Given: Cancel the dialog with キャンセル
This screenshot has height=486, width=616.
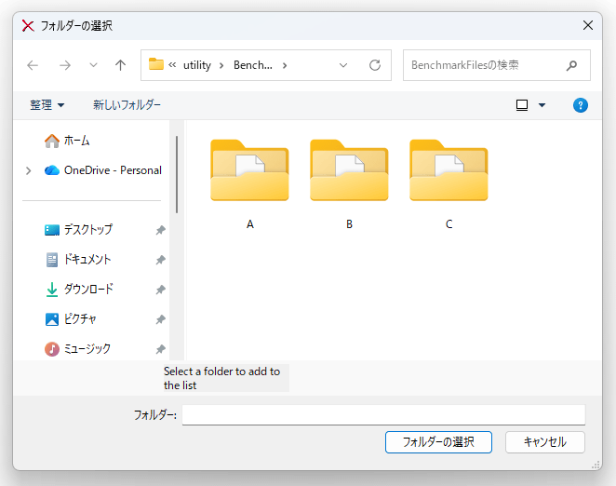Looking at the screenshot, I should click(544, 441).
